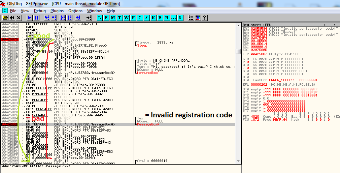The height and width of the screenshot is (173, 340).
Task: Show Call stack via K button
Action: tap(153, 18)
